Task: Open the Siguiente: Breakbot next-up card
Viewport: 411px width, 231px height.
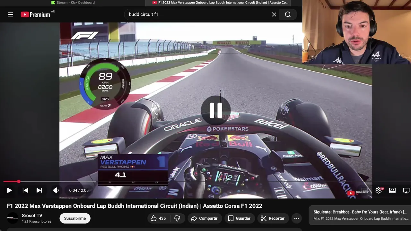Action: coord(360,215)
